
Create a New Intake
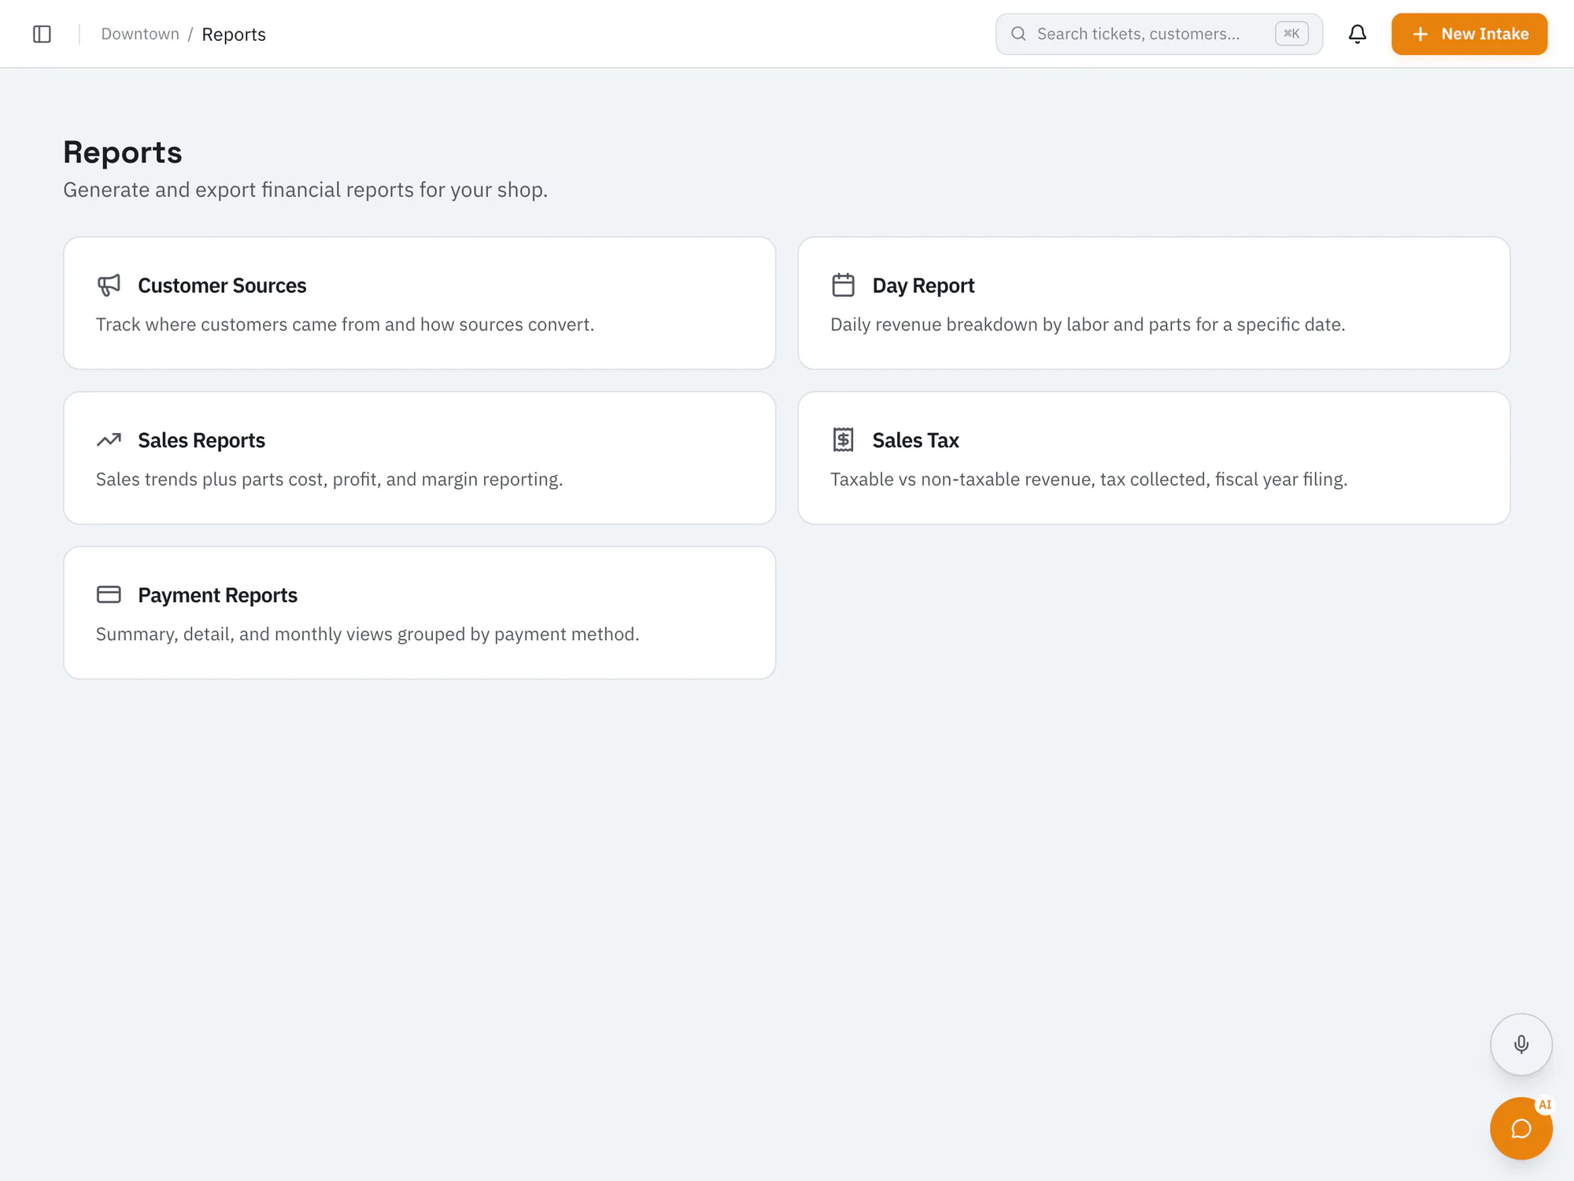pyautogui.click(x=1469, y=34)
